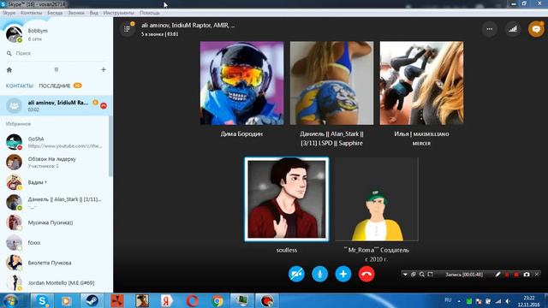Check call quality via the signal bars icon
The image size is (548, 308).
pos(513,29)
